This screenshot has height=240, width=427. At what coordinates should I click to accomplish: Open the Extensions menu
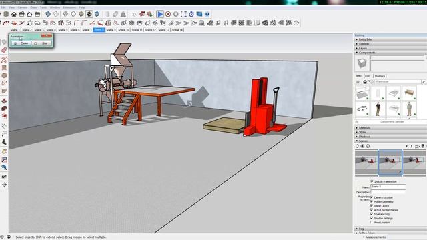(x=69, y=7)
